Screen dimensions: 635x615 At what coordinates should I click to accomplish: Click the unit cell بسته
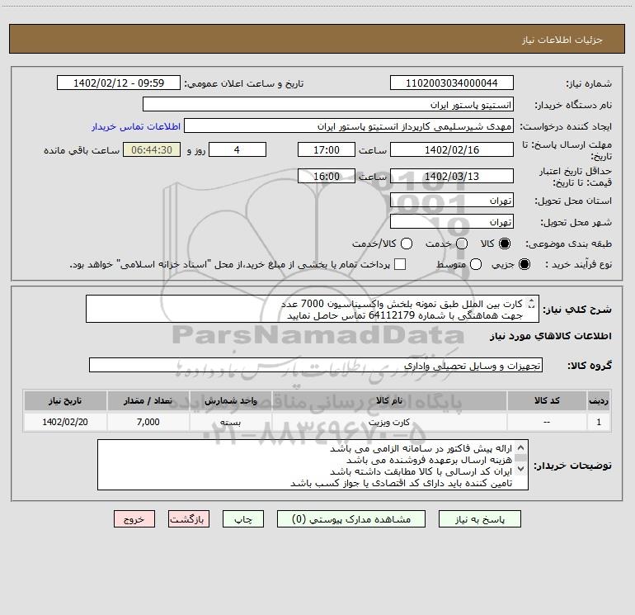[x=230, y=422]
